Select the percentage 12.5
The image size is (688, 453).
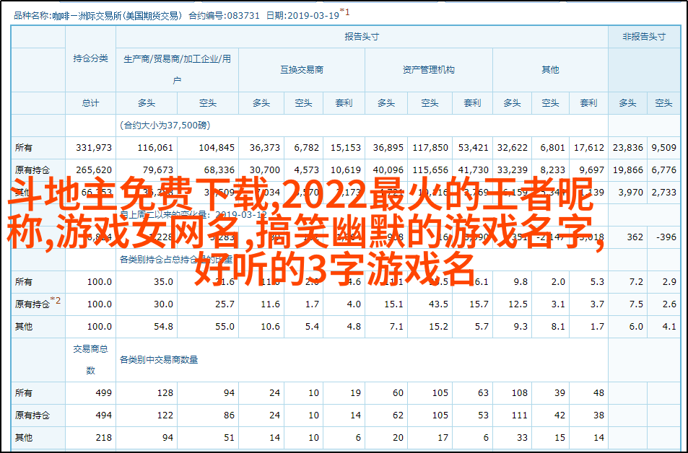coord(518,304)
